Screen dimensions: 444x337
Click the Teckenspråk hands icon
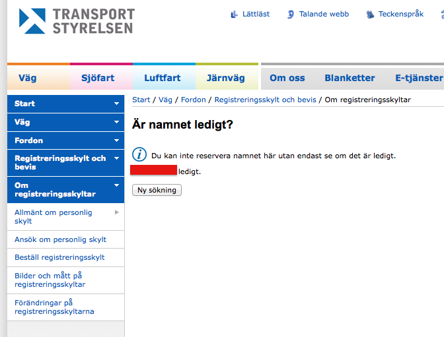pyautogui.click(x=370, y=15)
